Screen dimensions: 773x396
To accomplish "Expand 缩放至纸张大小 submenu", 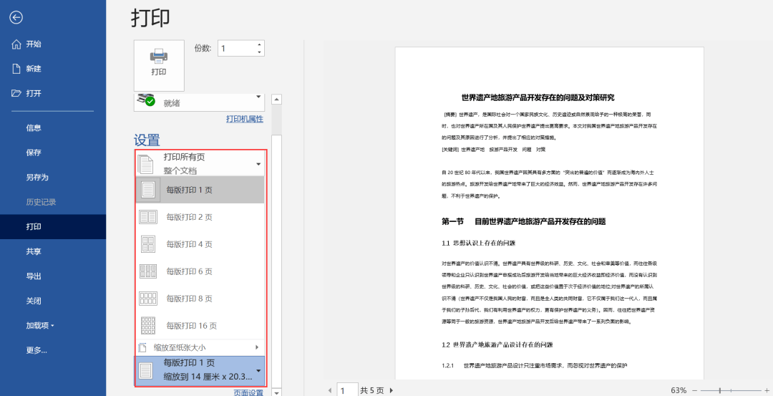I will pos(200,347).
